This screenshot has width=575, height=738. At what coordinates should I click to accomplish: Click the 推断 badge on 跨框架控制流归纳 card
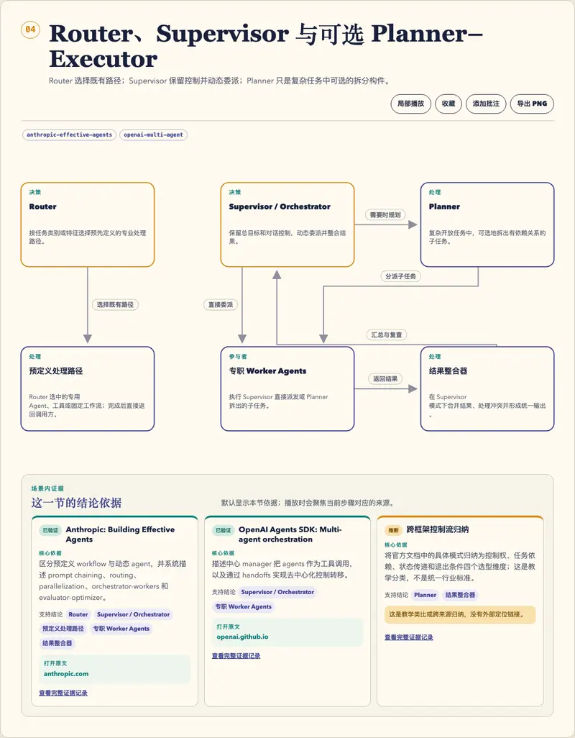[x=393, y=530]
